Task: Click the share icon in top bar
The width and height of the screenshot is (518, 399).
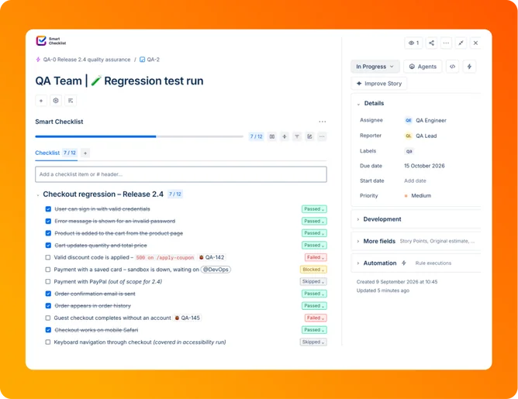Action: point(431,43)
